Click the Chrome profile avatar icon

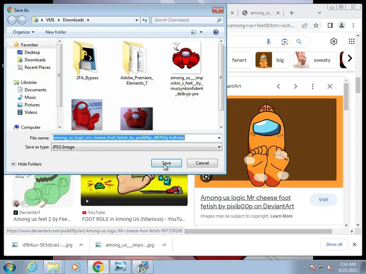click(341, 25)
